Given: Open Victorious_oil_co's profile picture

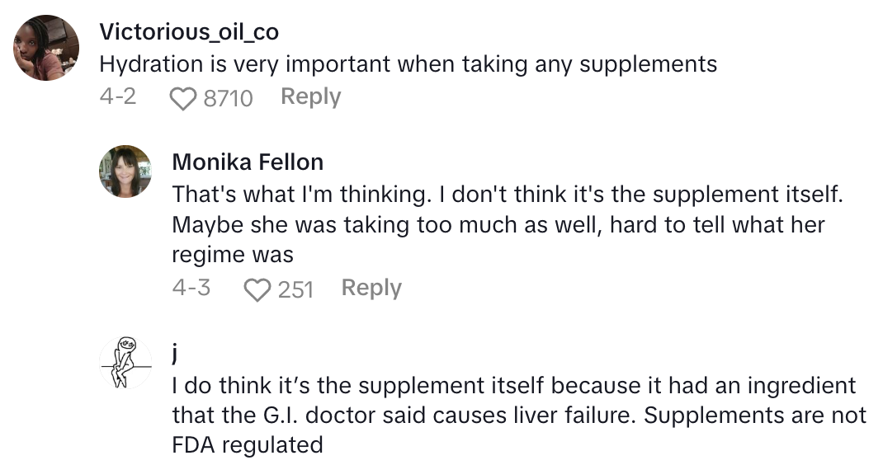Looking at the screenshot, I should (x=47, y=48).
